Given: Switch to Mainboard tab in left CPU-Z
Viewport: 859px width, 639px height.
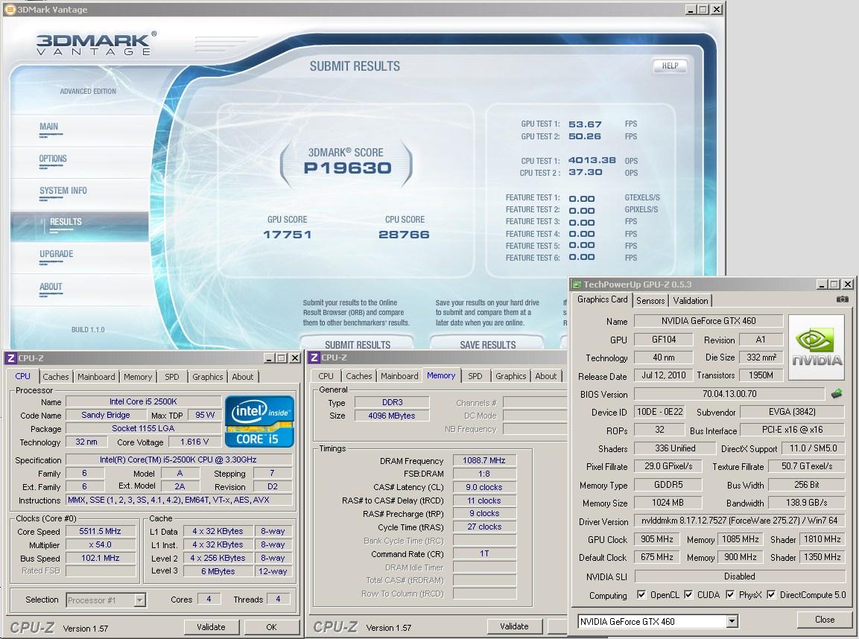Looking at the screenshot, I should coord(96,377).
